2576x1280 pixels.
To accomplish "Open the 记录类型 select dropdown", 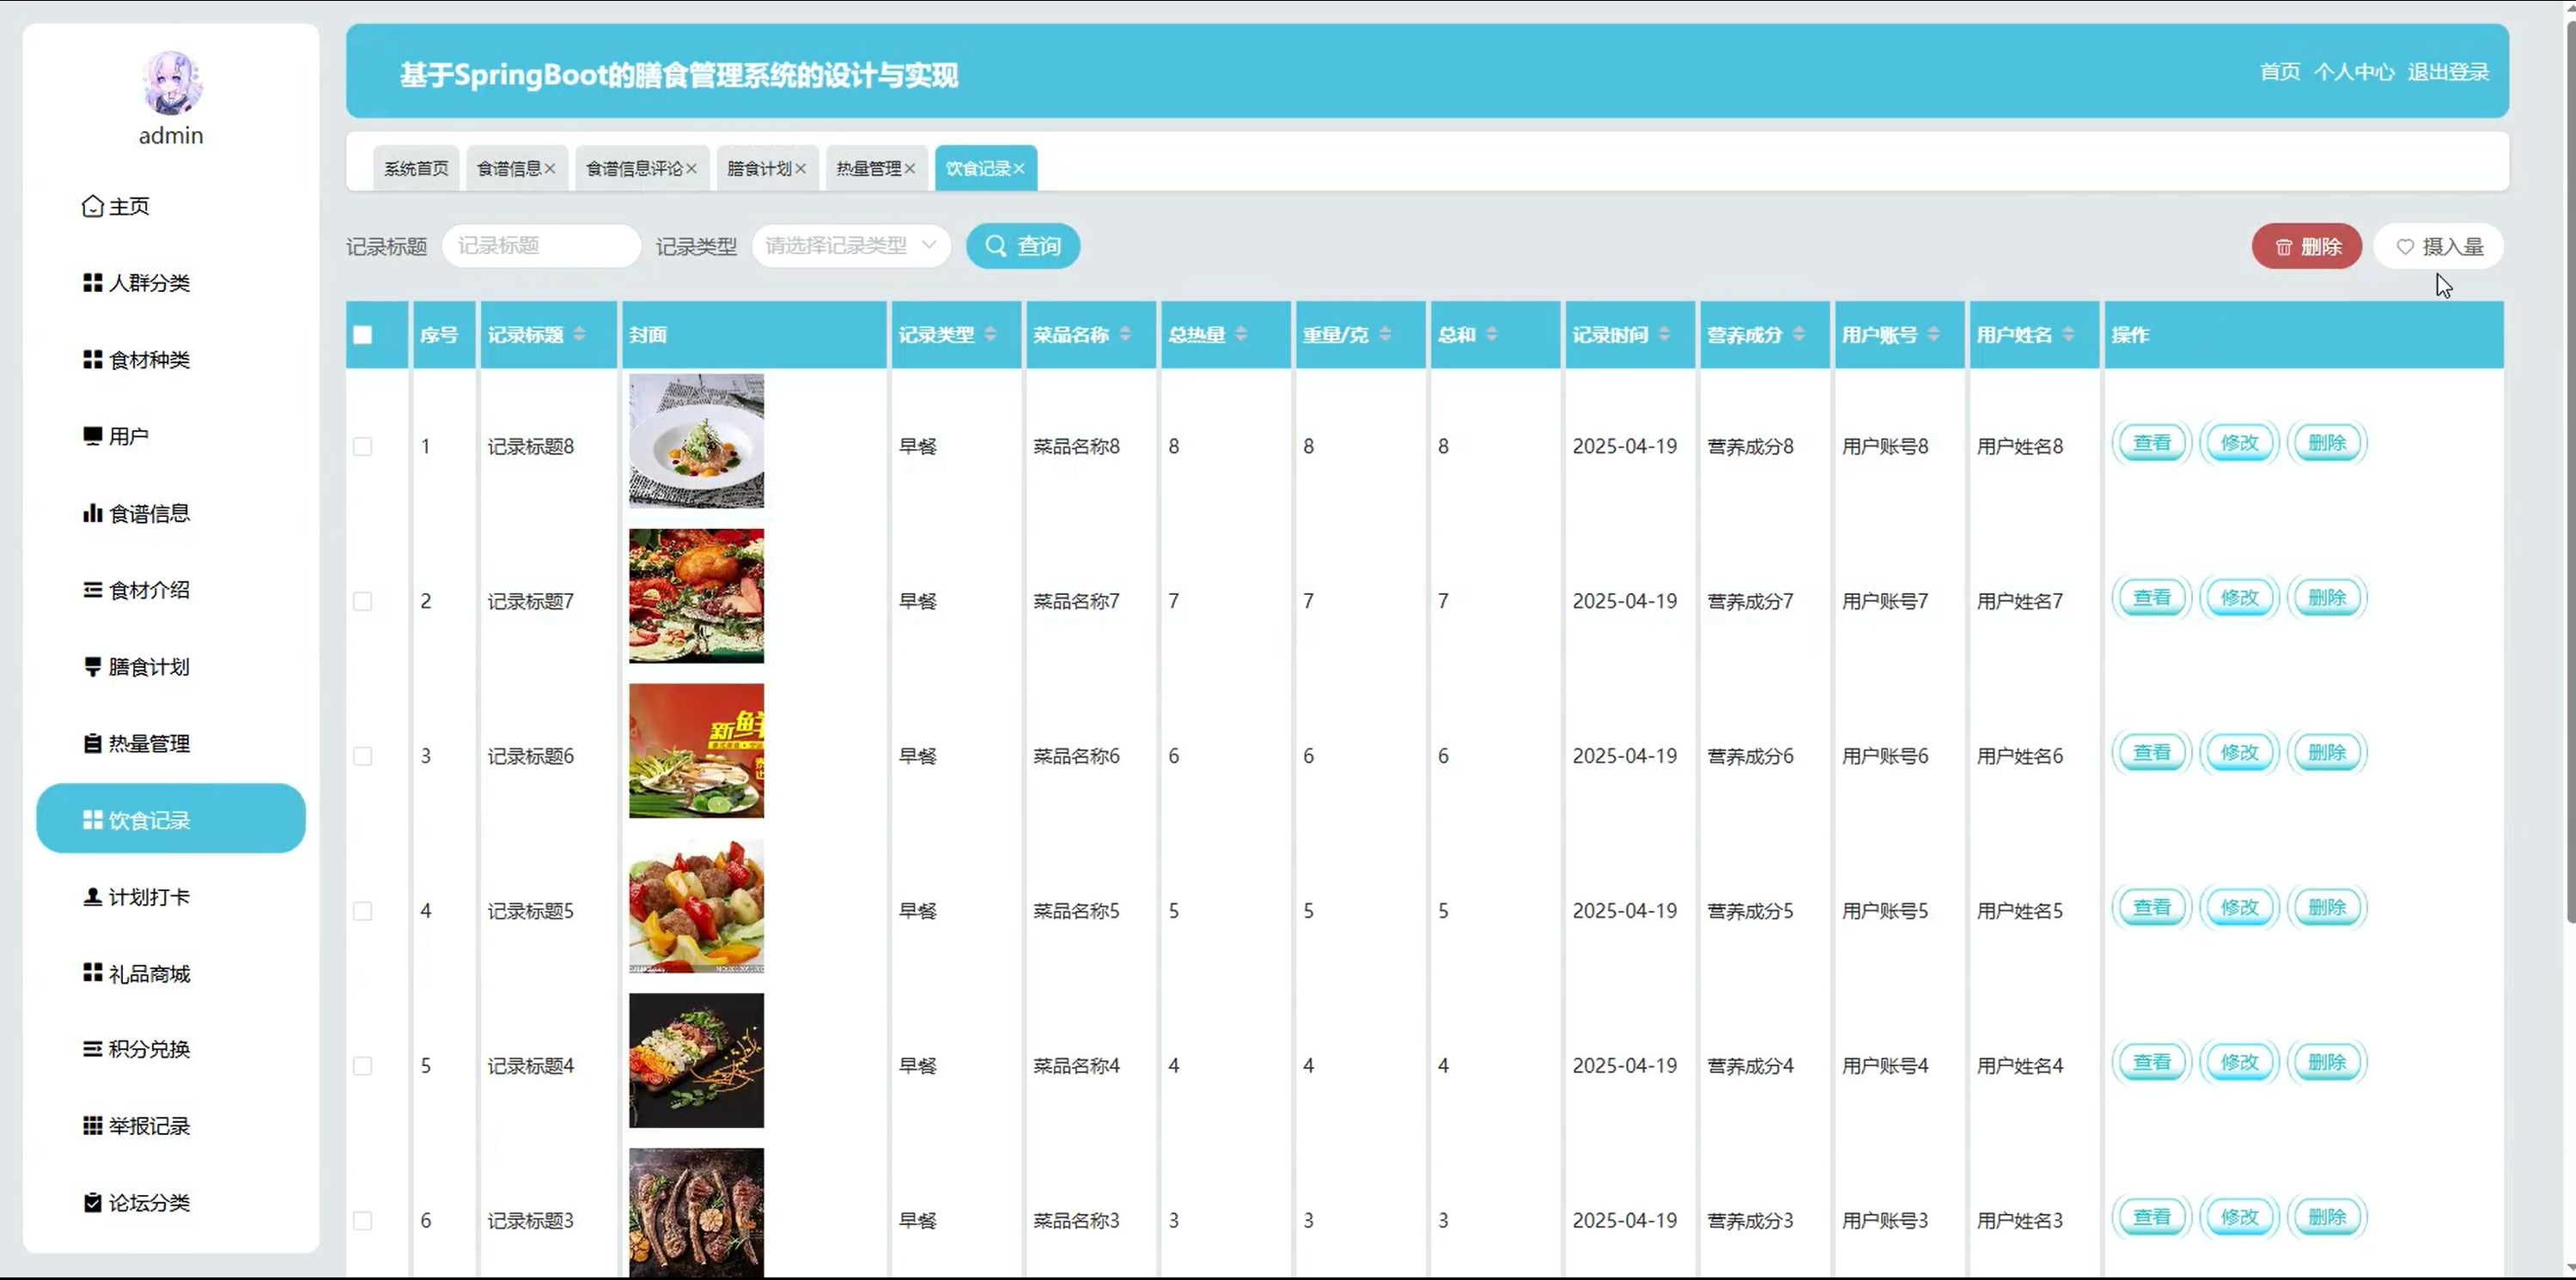I will [851, 246].
